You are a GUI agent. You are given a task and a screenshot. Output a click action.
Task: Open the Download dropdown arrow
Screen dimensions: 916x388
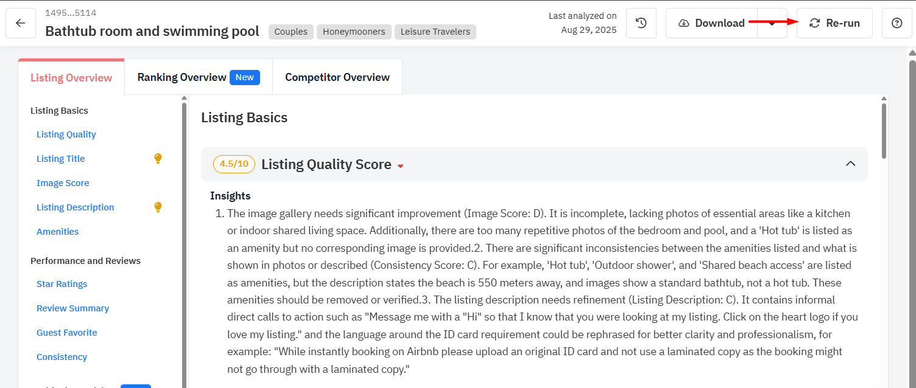(772, 23)
